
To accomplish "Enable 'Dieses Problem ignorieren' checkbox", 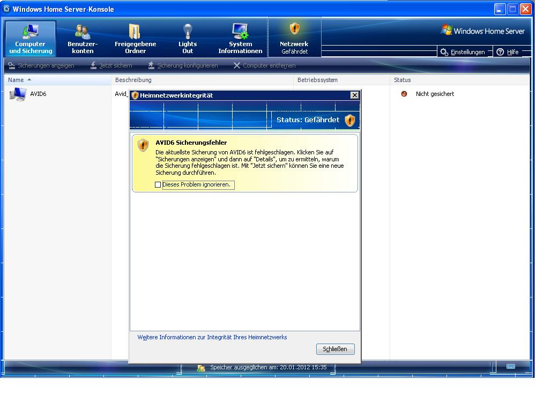I will point(158,185).
